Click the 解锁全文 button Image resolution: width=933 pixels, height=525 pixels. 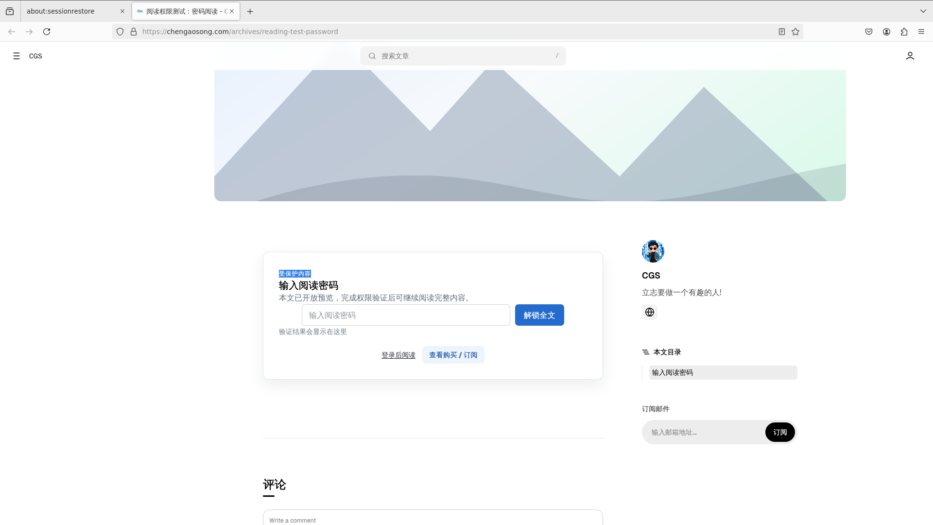pos(539,315)
